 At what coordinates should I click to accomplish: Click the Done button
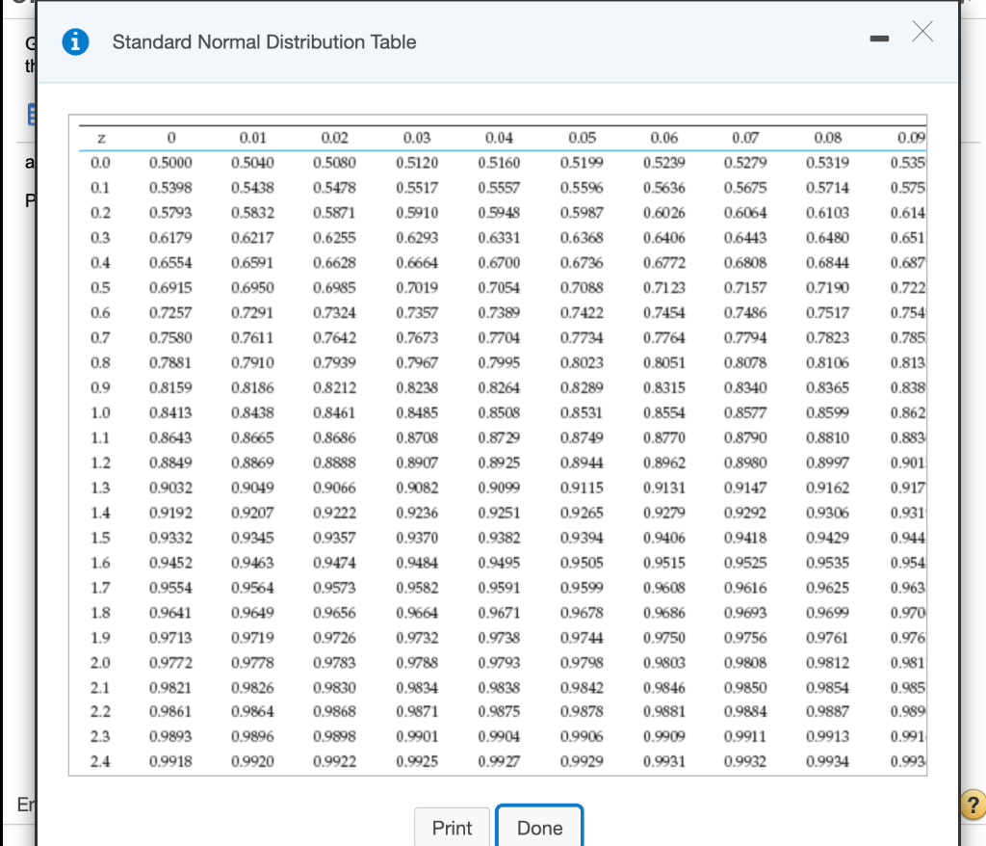539,827
